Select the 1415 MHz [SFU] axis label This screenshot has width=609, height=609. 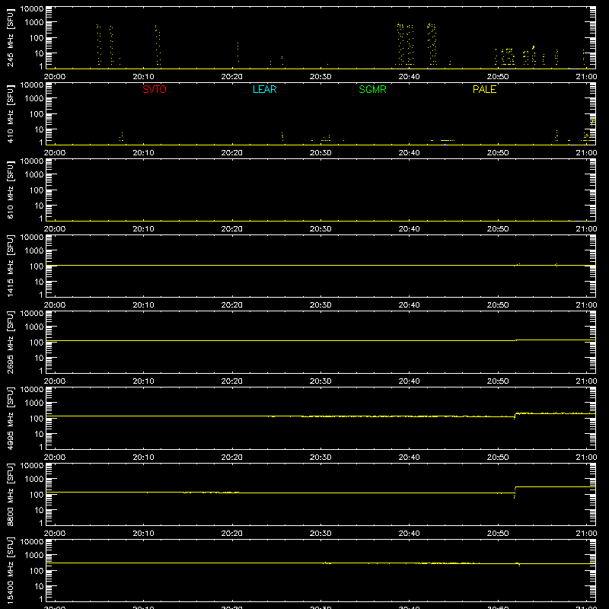click(x=11, y=266)
